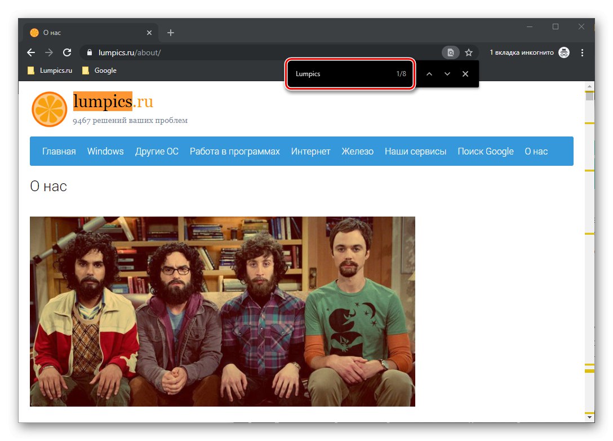Image resolution: width=613 pixels, height=441 pixels.
Task: Click the find-in-page icon in address bar
Action: pos(450,52)
